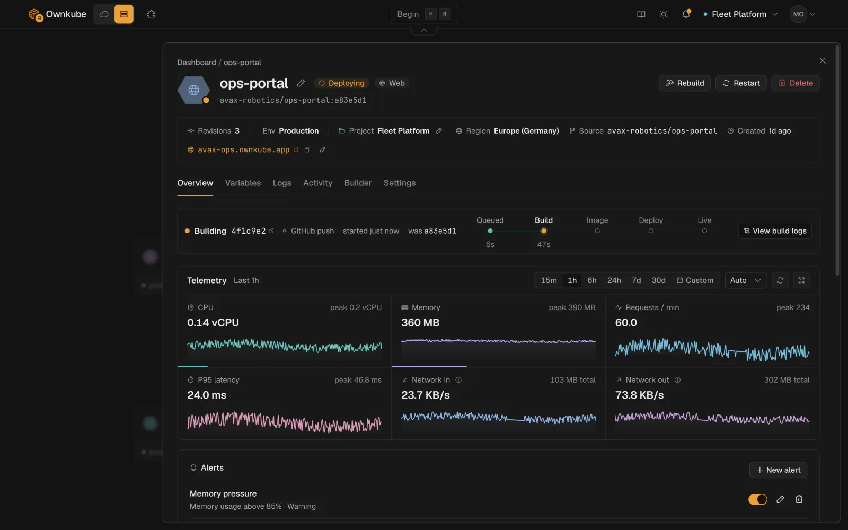The image size is (848, 530).
Task: Click Network out info icon
Action: pos(677,380)
